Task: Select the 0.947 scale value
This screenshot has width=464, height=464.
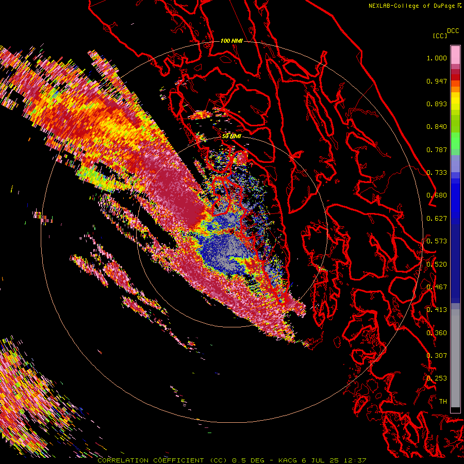Action: click(x=437, y=81)
